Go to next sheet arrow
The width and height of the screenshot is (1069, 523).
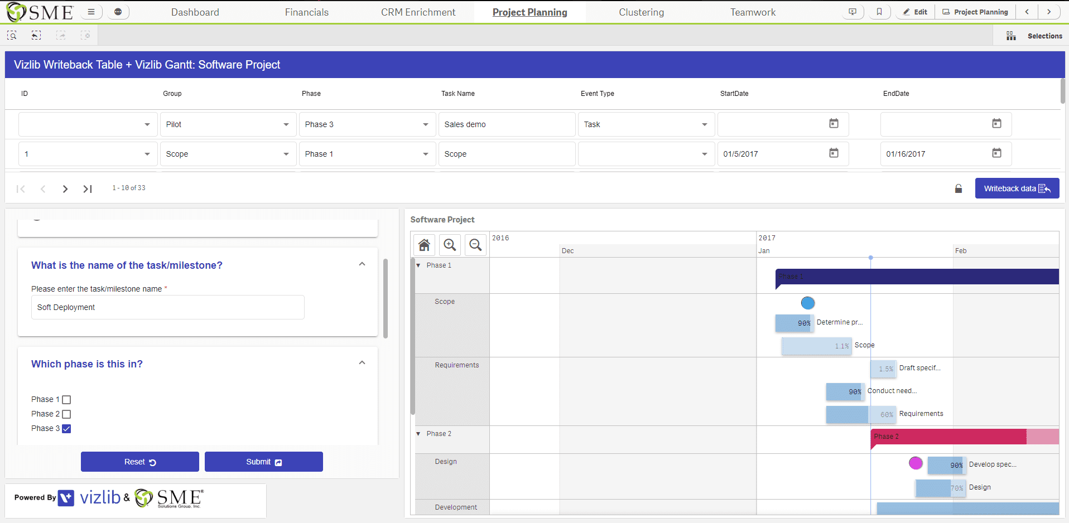click(1049, 12)
